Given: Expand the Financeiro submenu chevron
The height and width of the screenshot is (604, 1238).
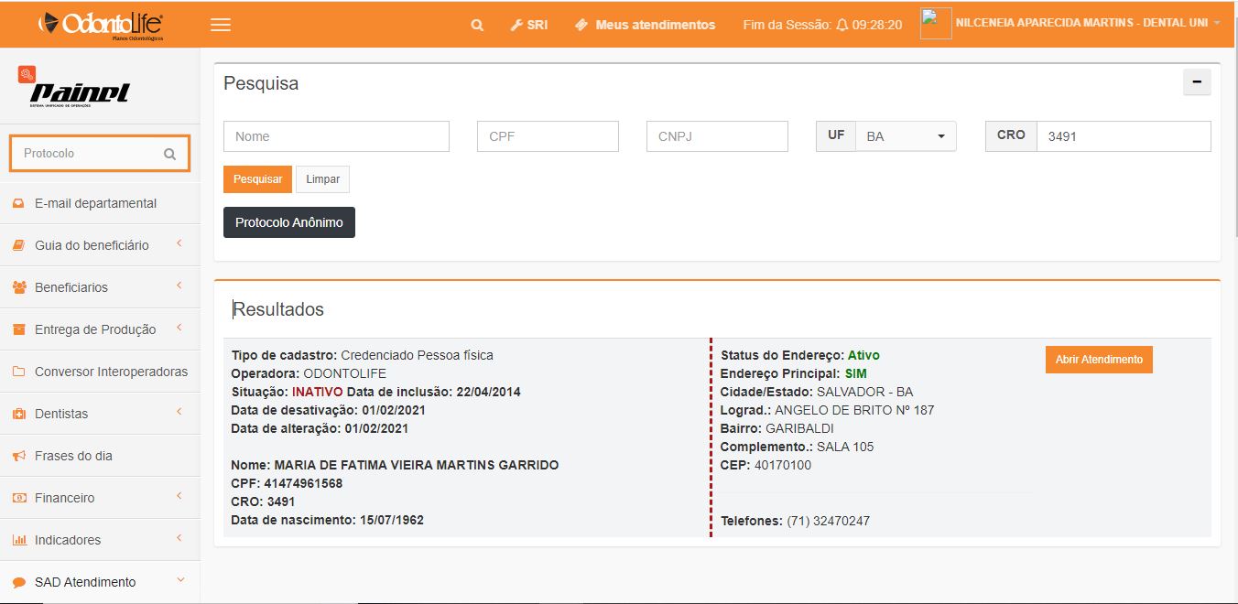Looking at the screenshot, I should coord(179,496).
